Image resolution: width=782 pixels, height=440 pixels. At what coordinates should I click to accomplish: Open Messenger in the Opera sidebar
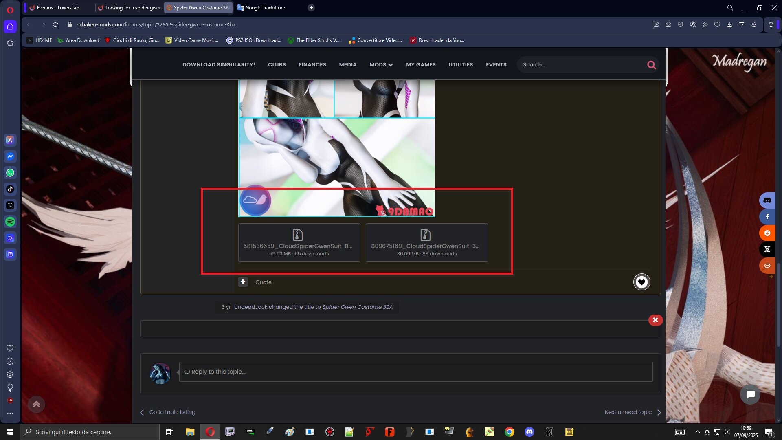(10, 156)
